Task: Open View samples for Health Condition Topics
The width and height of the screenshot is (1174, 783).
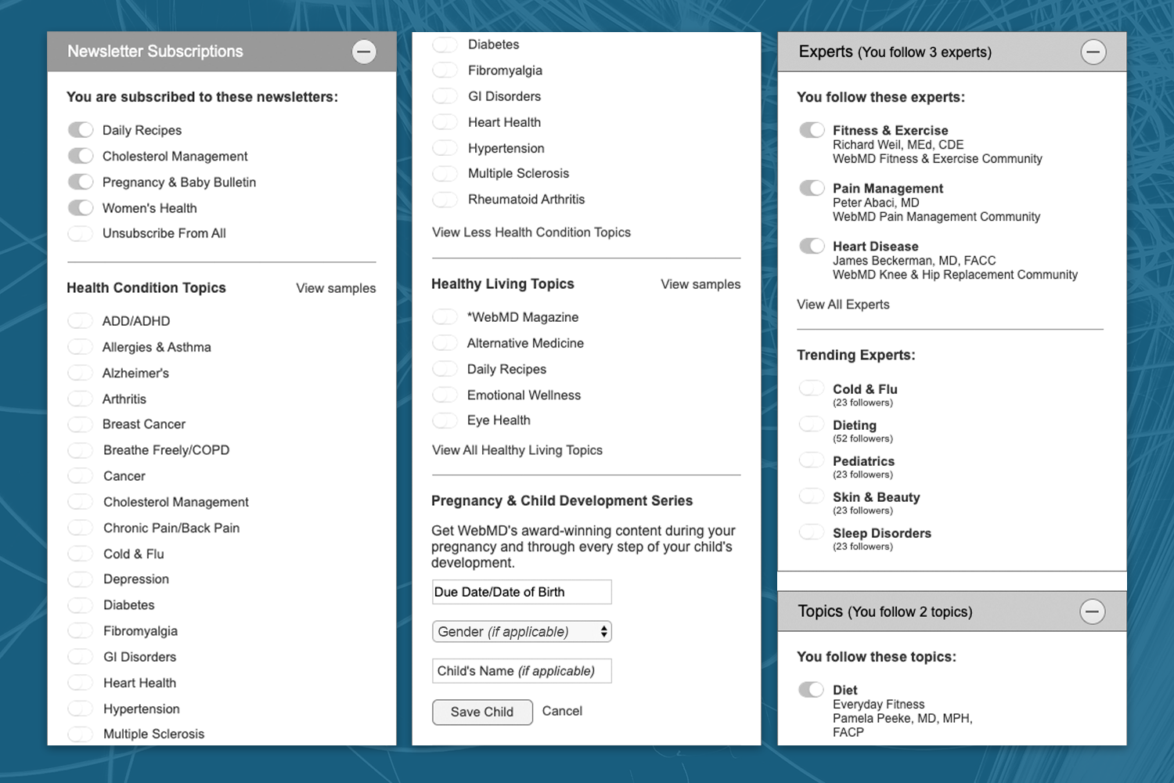Action: [336, 288]
